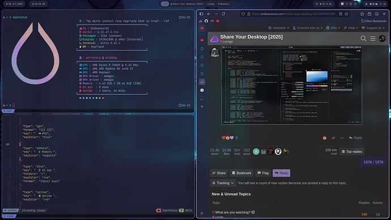Click the NORMAL mode indicator in nvim
Image resolution: width=391 pixels, height=220 pixels.
pos(11,210)
